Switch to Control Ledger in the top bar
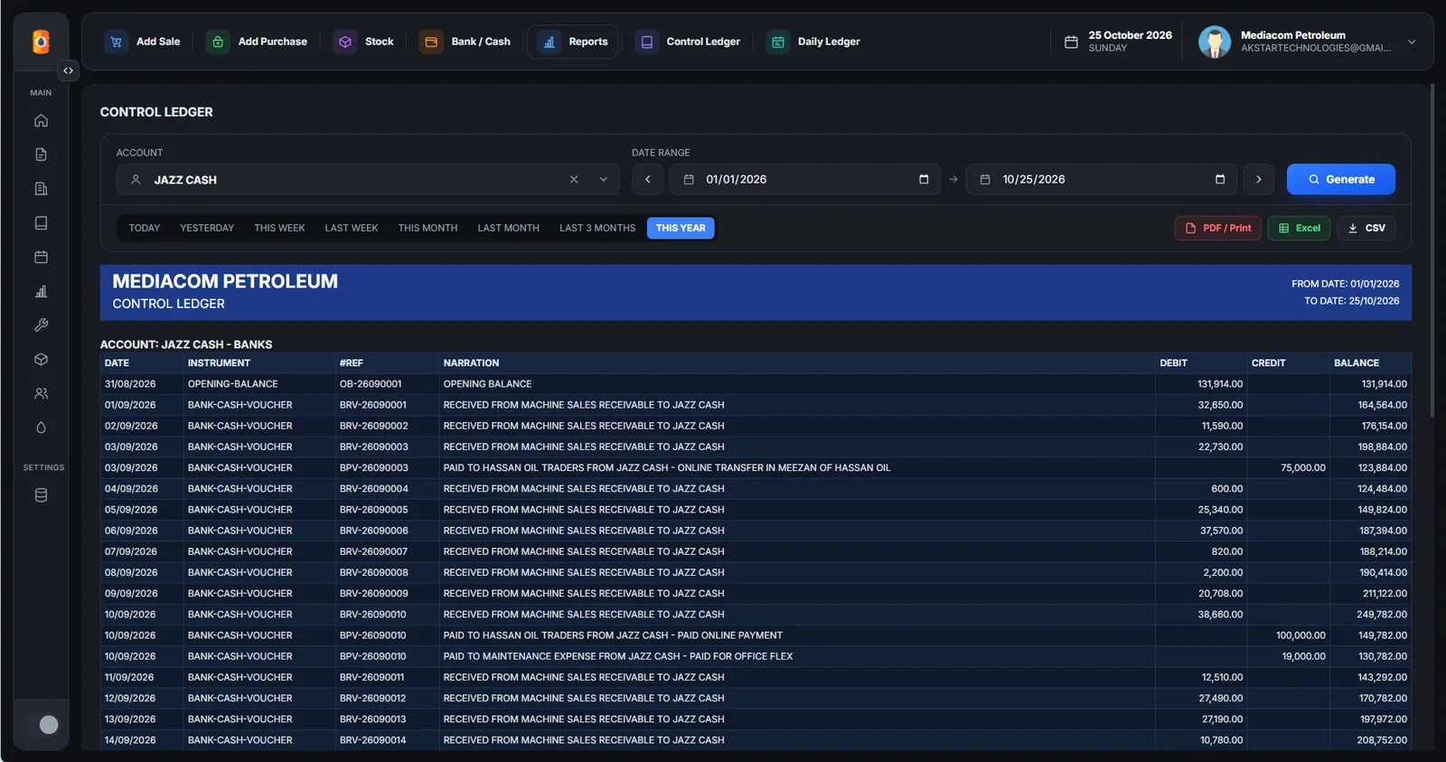Image resolution: width=1446 pixels, height=762 pixels. tap(689, 42)
